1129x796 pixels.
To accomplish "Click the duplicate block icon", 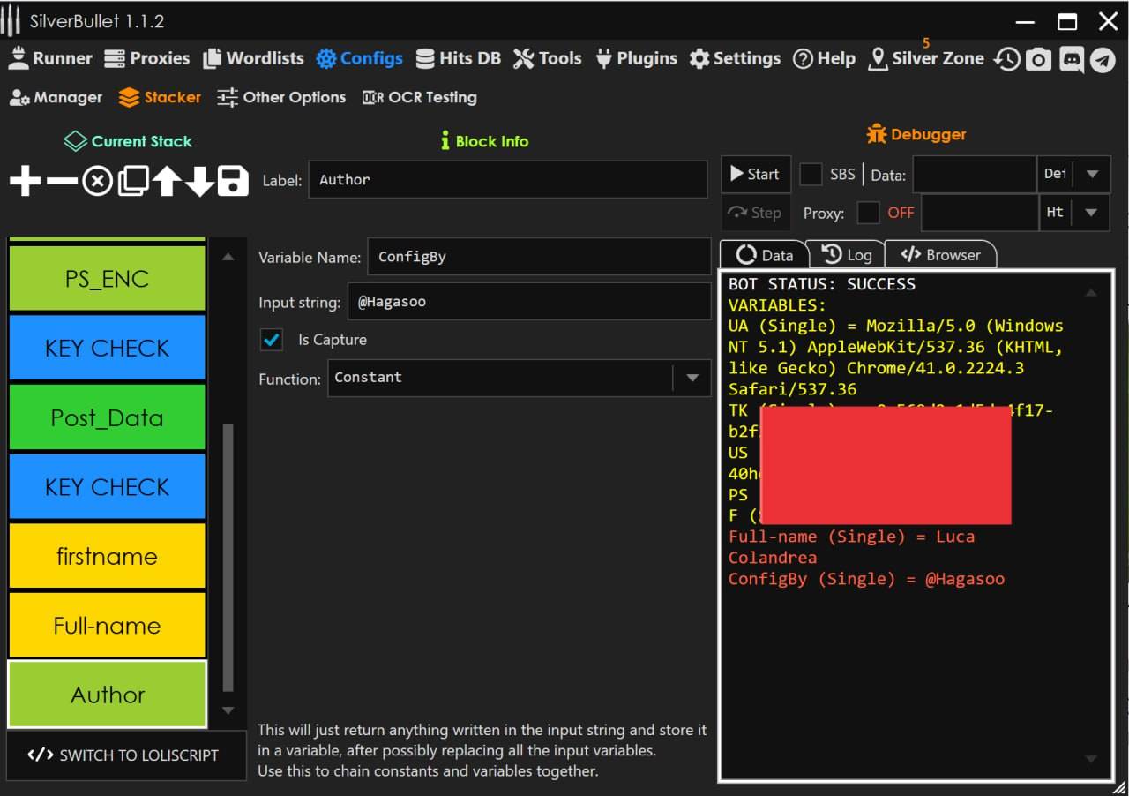I will tap(132, 182).
